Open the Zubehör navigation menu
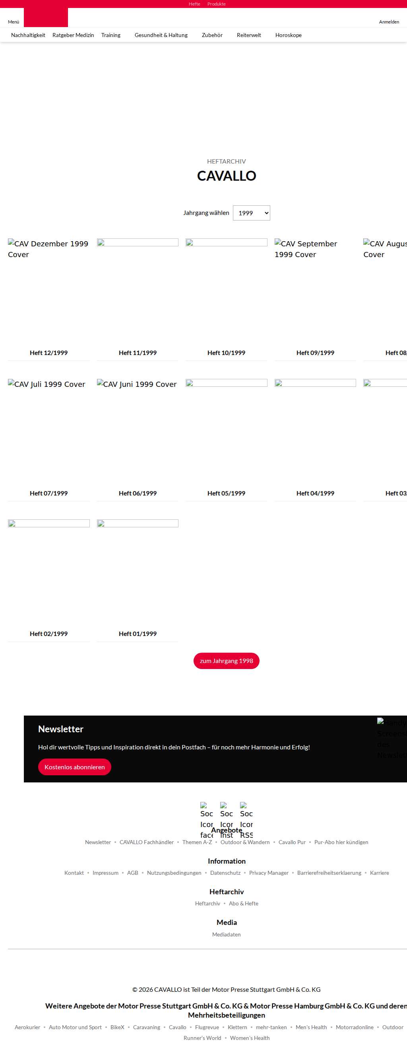The image size is (407, 1063). click(212, 35)
